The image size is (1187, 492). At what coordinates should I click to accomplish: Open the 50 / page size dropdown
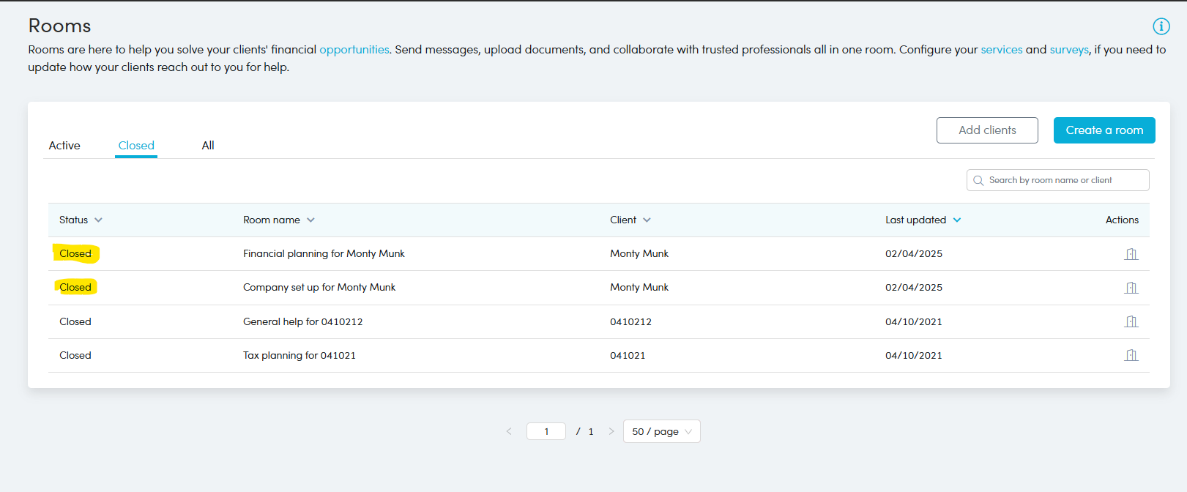coord(661,431)
